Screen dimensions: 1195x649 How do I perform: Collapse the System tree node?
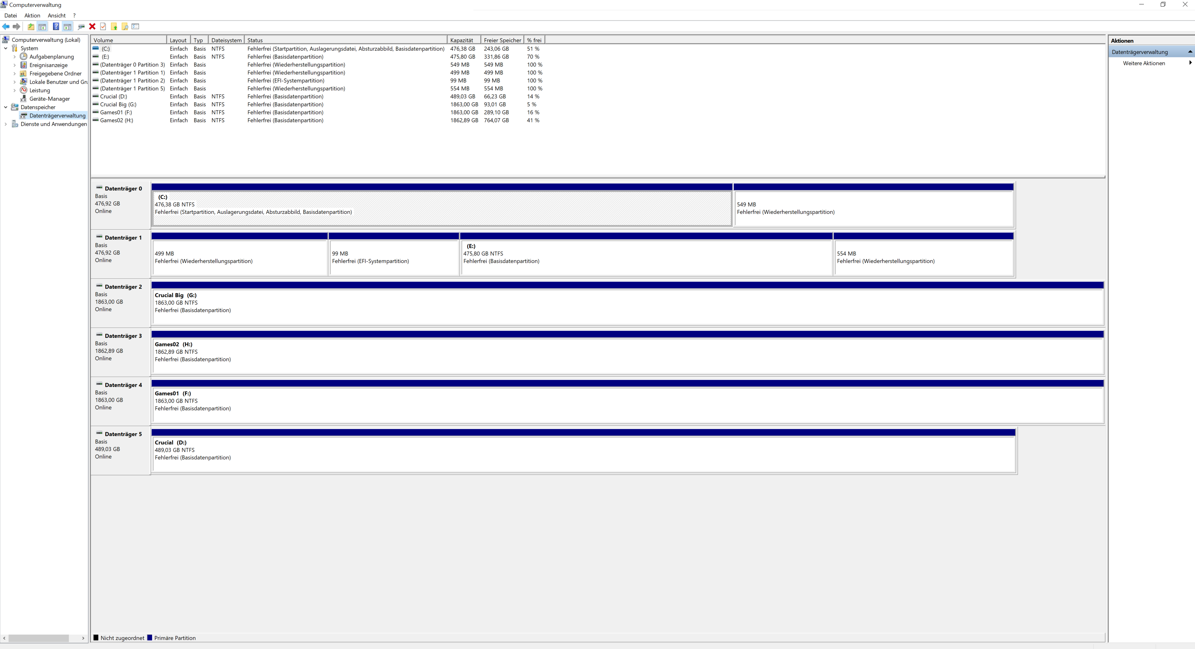(x=6, y=48)
